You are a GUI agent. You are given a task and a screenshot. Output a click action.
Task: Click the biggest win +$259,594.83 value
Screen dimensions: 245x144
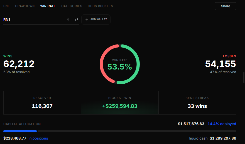point(120,106)
